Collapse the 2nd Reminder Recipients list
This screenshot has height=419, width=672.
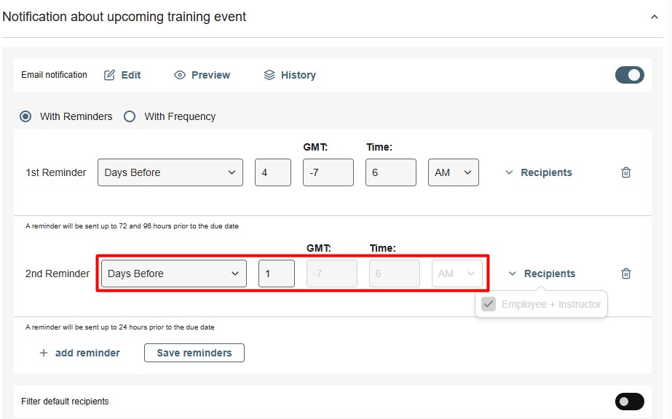pyautogui.click(x=542, y=274)
